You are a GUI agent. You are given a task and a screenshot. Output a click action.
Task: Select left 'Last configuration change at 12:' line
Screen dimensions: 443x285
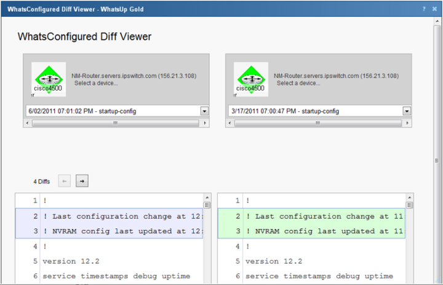109,216
